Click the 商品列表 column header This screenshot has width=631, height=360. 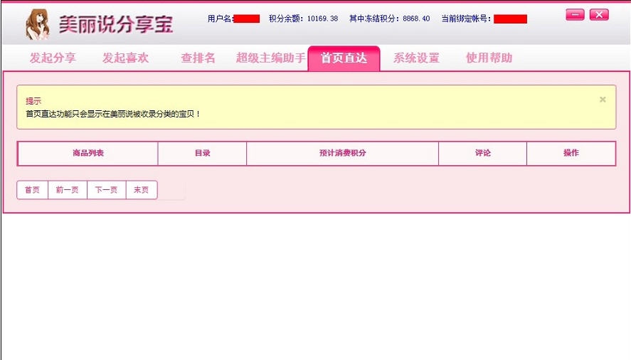point(88,153)
